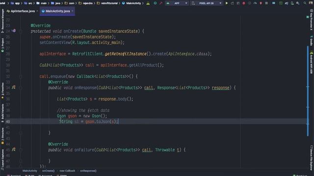Click the toJson call on line 40
This screenshot has width=314, height=176.
click(x=103, y=122)
